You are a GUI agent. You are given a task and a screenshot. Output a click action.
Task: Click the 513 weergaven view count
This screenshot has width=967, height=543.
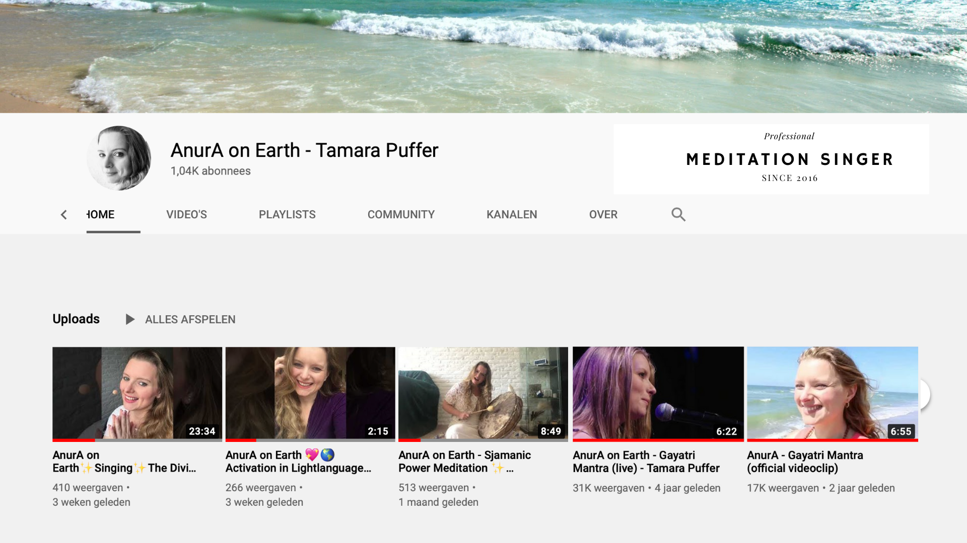click(434, 488)
